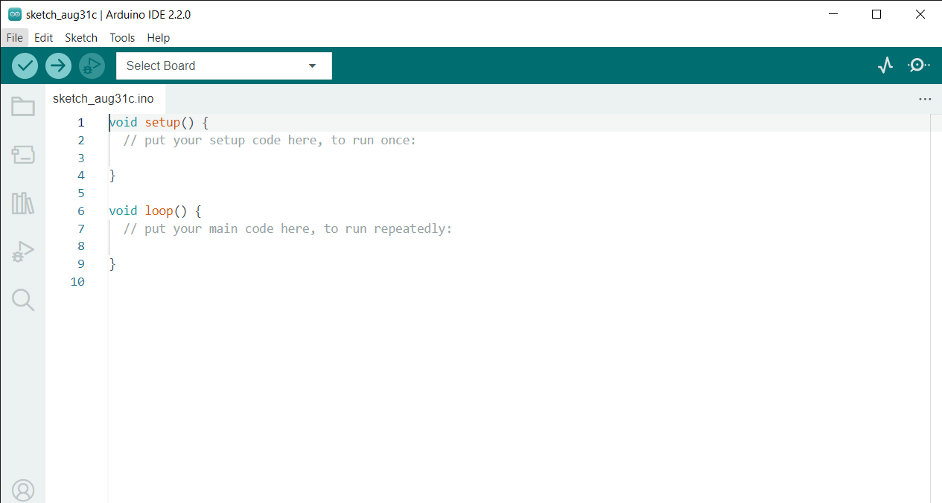Click line number 6 in the editor
Screen dimensions: 942x503
point(80,211)
